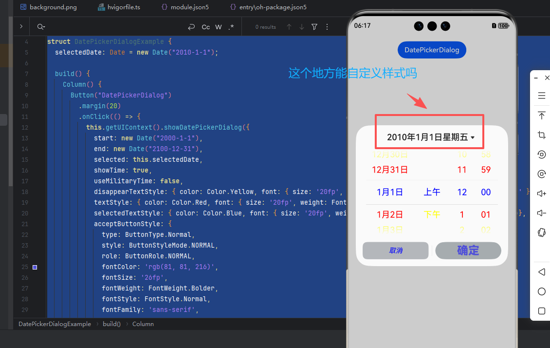Expand the replace field chevron
Viewport: 550px width, 348px height.
pos(21,27)
